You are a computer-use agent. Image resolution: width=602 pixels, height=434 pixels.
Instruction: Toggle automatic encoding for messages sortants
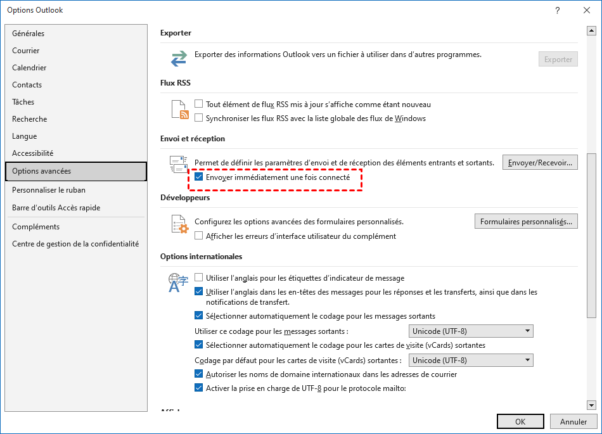point(198,316)
